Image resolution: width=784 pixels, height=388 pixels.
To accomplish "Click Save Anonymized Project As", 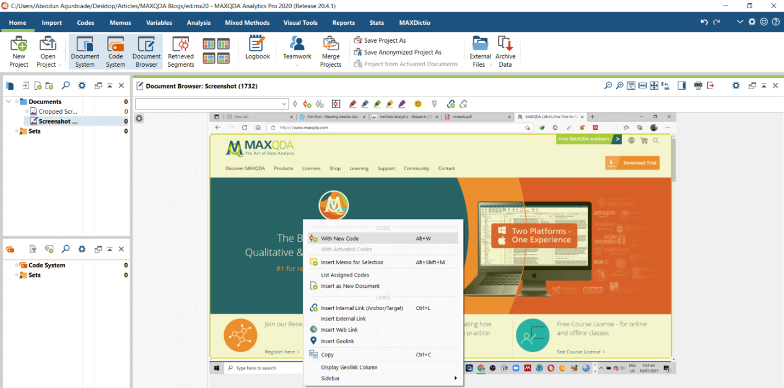I will (397, 53).
